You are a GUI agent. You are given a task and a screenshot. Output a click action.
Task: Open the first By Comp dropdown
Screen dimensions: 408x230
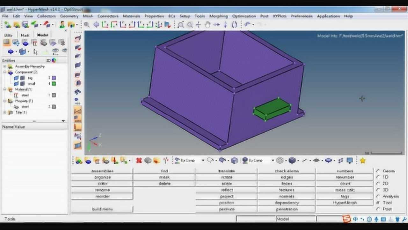[x=203, y=160]
